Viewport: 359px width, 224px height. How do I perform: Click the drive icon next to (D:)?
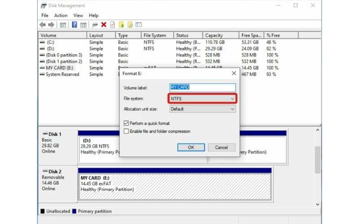tap(42, 48)
